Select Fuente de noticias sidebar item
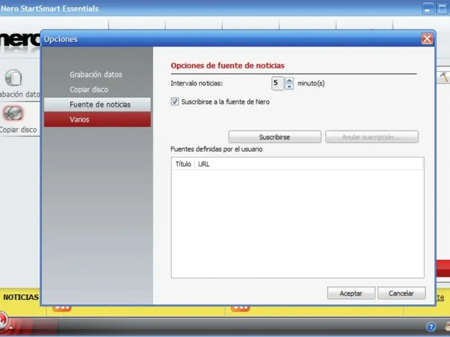 tap(97, 104)
